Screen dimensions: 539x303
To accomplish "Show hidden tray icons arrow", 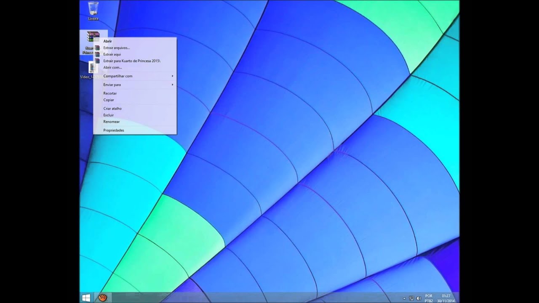I will 404,298.
